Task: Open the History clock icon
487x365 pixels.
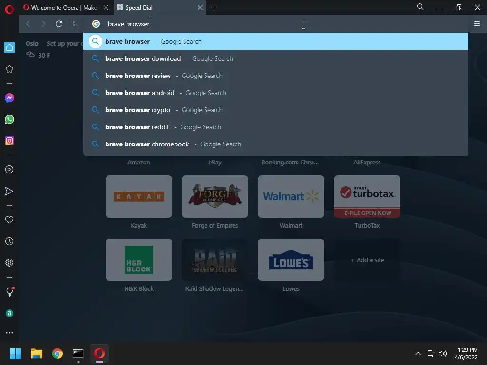Action: point(10,241)
